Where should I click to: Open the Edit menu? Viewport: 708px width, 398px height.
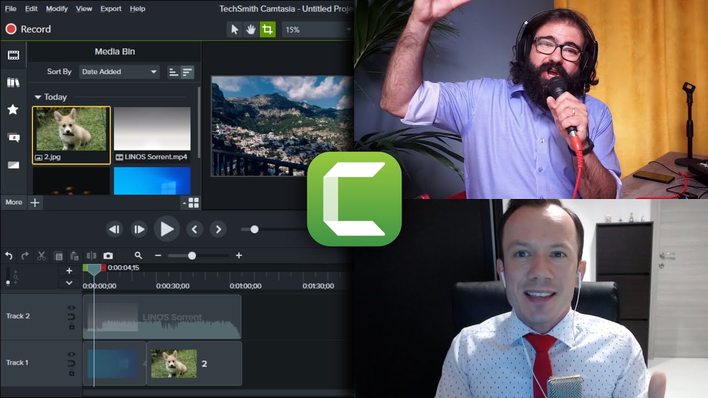point(32,8)
